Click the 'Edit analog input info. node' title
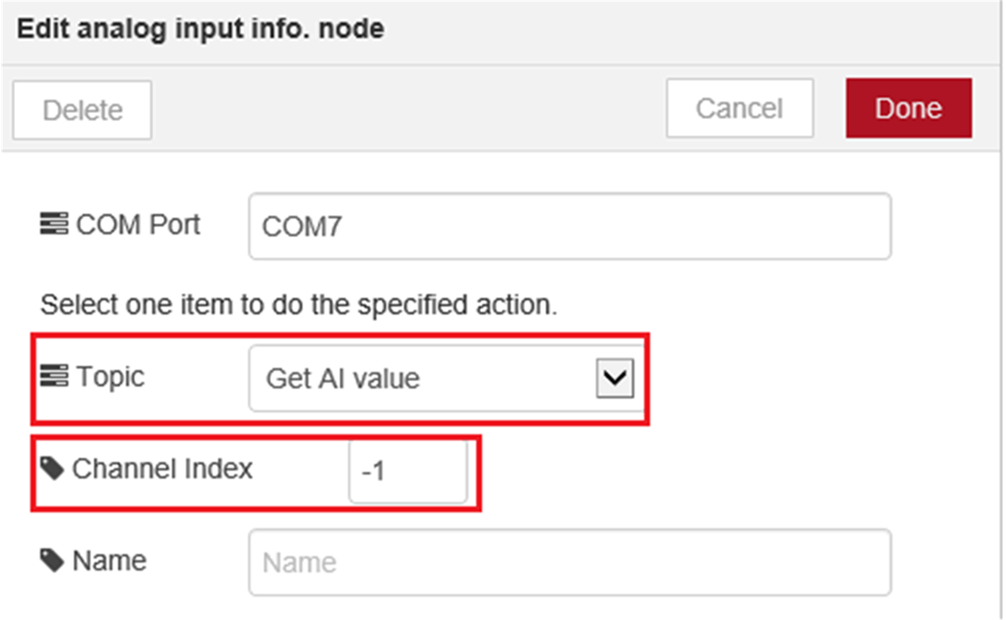Image resolution: width=1006 pixels, height=620 pixels. coord(200,29)
